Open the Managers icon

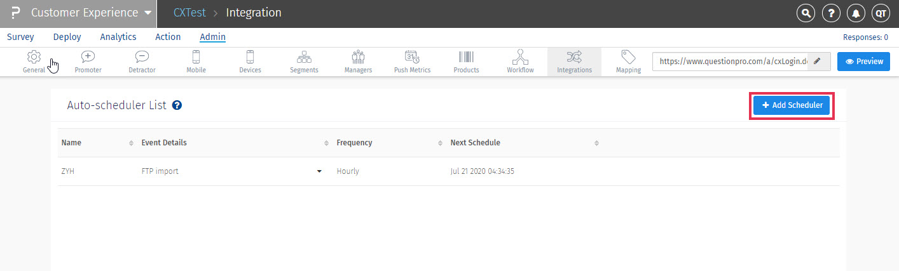358,57
